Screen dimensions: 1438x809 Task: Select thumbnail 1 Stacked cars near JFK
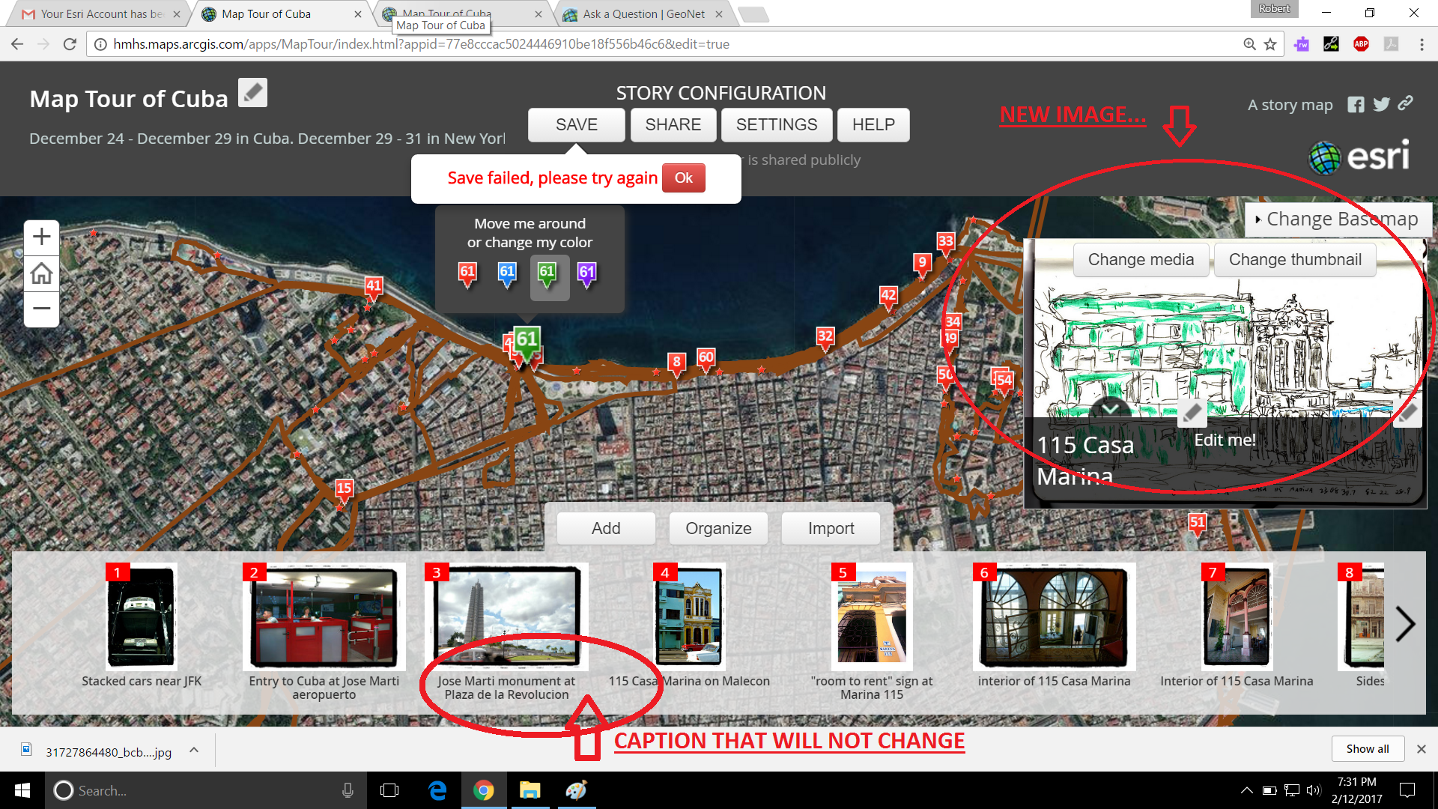coord(142,616)
